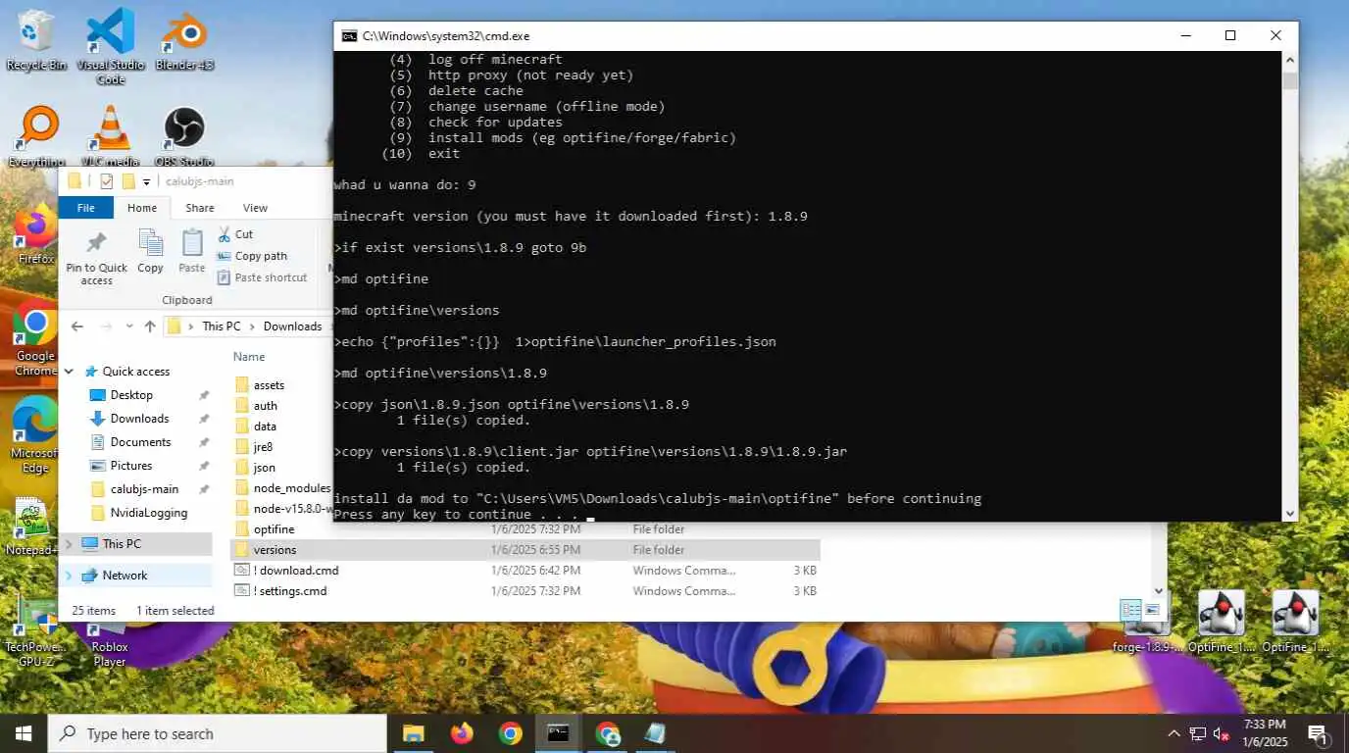The image size is (1349, 753).
Task: Select the middle OptiFine jar desktop file
Action: point(1222,622)
